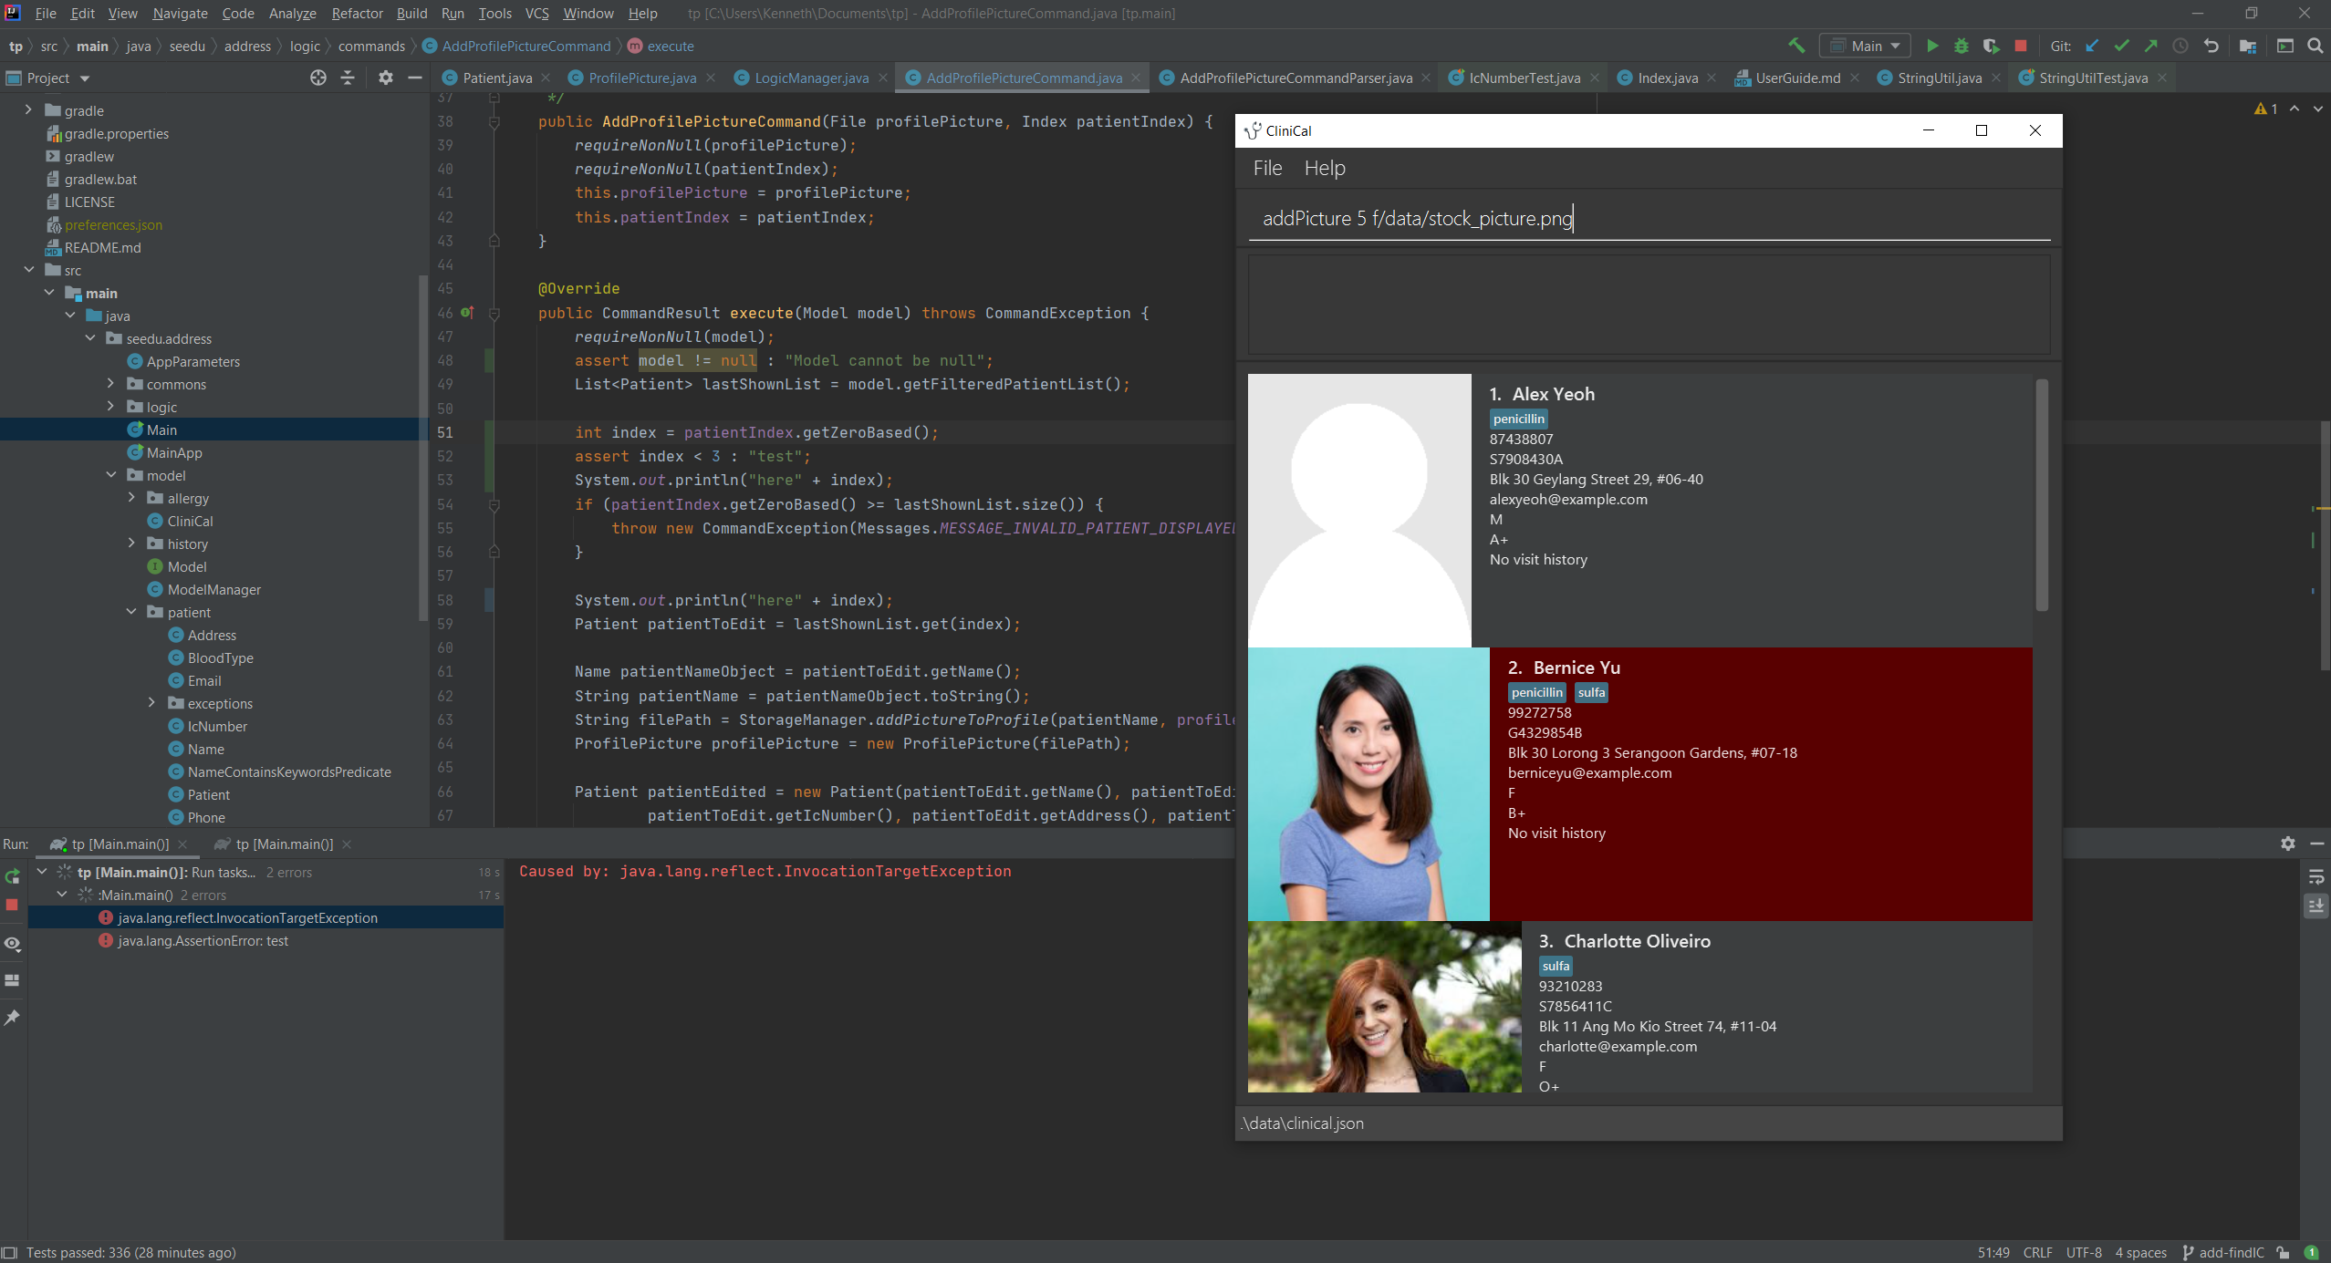Screen dimensions: 2331x1263
Task: Click the Build project hammer icon
Action: 1795,46
